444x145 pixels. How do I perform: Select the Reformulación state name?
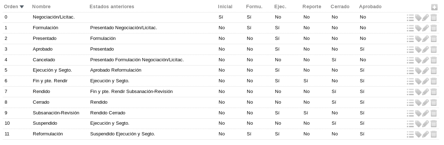[48, 134]
